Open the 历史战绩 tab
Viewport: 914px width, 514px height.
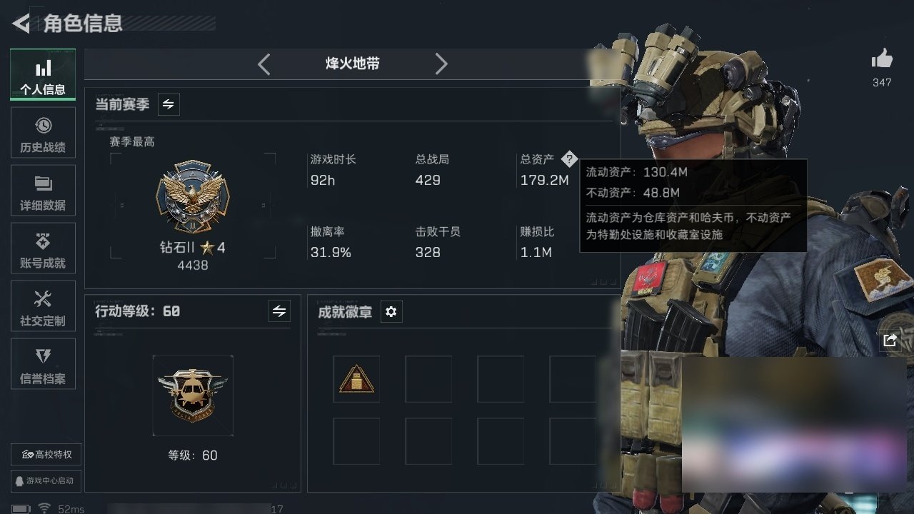click(x=43, y=133)
